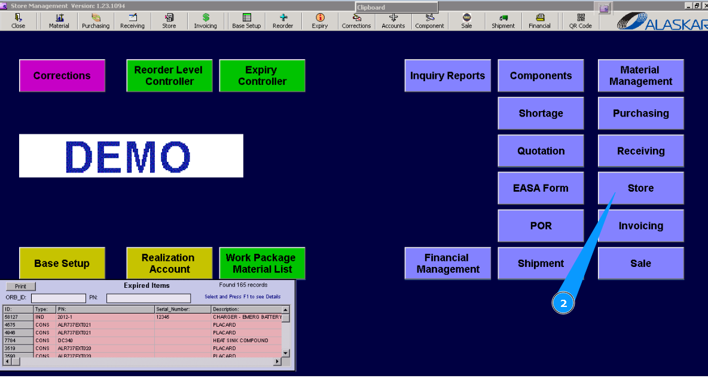Open the Material Management button
708x378 pixels.
click(x=640, y=76)
